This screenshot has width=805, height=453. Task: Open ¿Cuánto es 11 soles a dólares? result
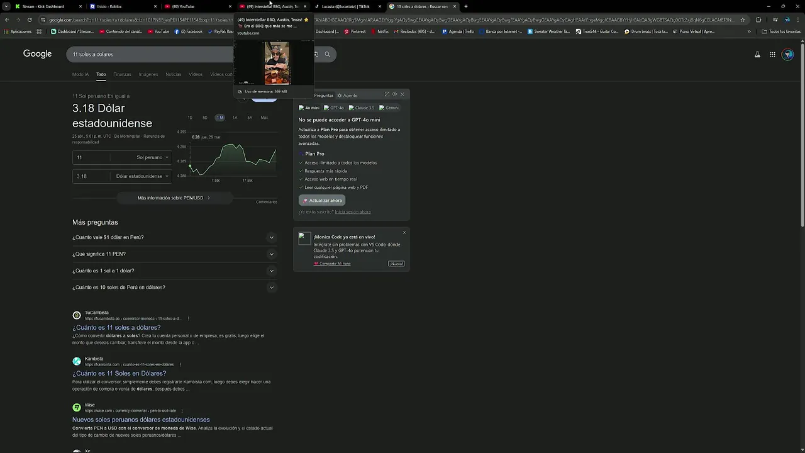[116, 327]
